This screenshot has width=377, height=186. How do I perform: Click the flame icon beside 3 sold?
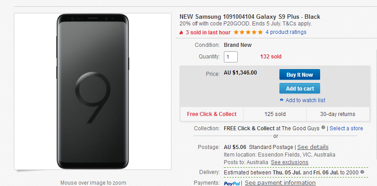point(181,33)
